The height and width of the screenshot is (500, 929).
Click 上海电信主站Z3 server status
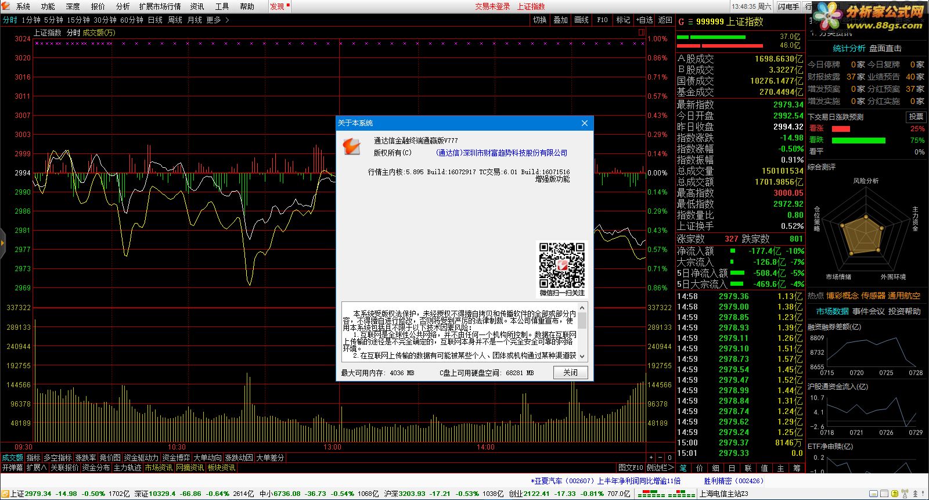click(x=723, y=494)
